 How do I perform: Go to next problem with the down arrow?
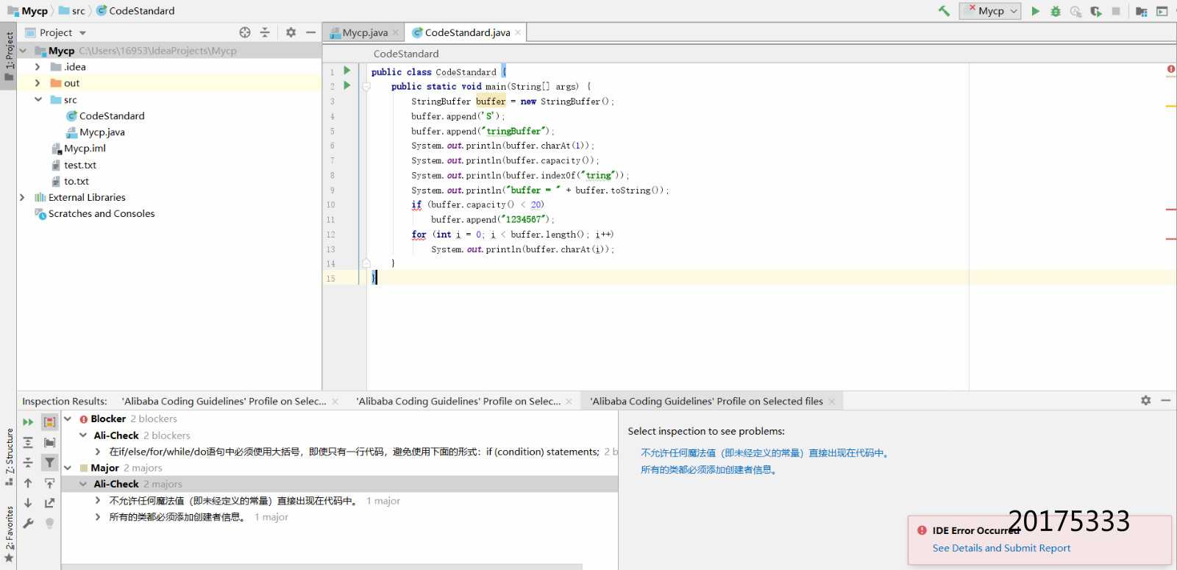28,503
